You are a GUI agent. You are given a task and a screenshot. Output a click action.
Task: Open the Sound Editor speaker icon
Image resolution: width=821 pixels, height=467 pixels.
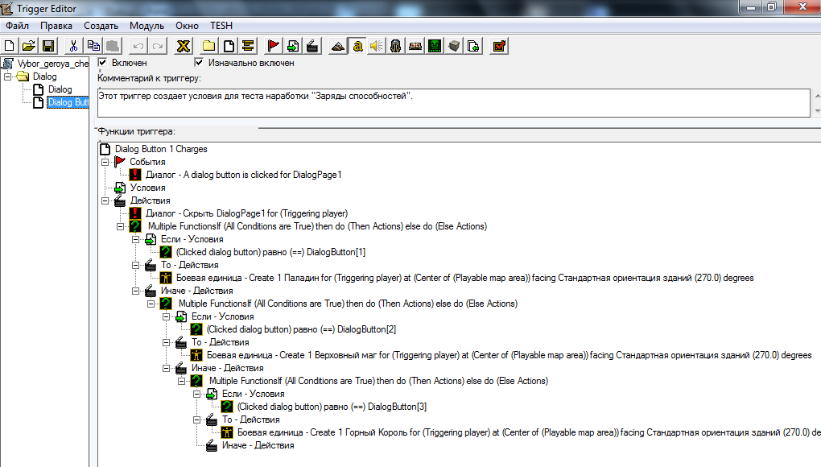click(x=377, y=46)
